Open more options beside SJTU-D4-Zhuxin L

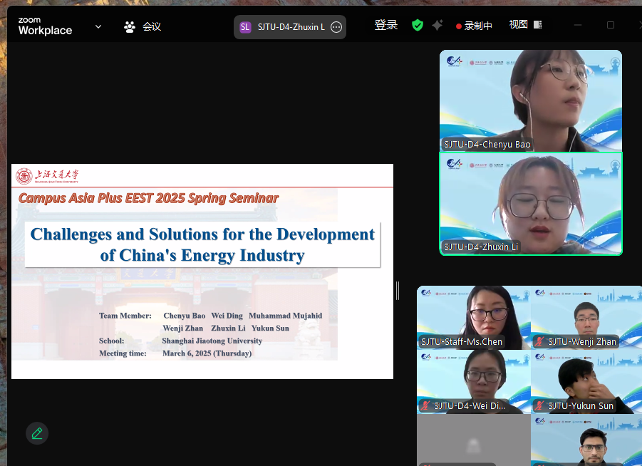(337, 27)
